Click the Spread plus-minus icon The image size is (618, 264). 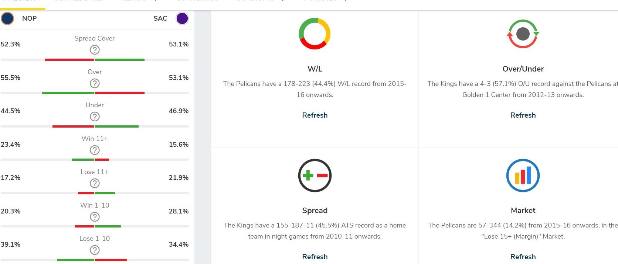click(315, 176)
